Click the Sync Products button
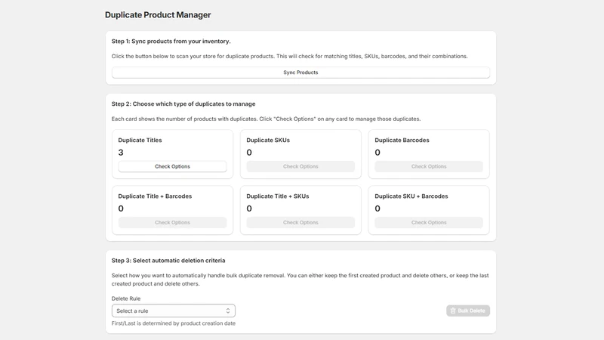 click(300, 73)
